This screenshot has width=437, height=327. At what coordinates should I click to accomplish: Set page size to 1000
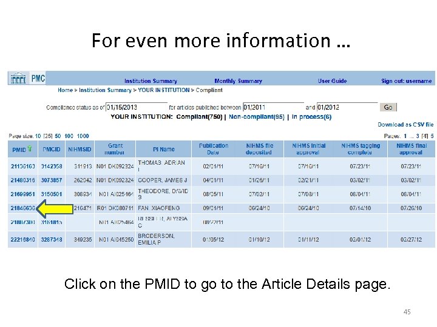click(x=83, y=136)
